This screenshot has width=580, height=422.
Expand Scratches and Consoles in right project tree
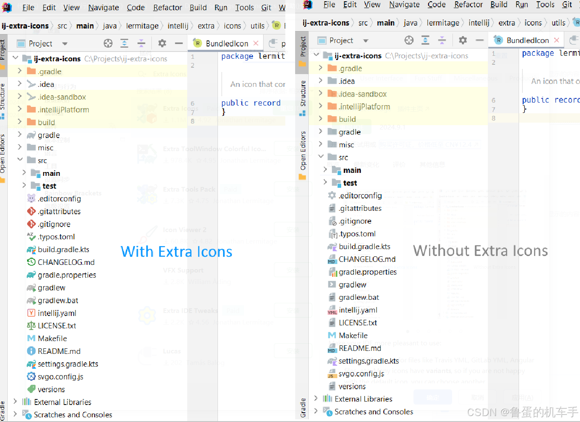pyautogui.click(x=316, y=411)
